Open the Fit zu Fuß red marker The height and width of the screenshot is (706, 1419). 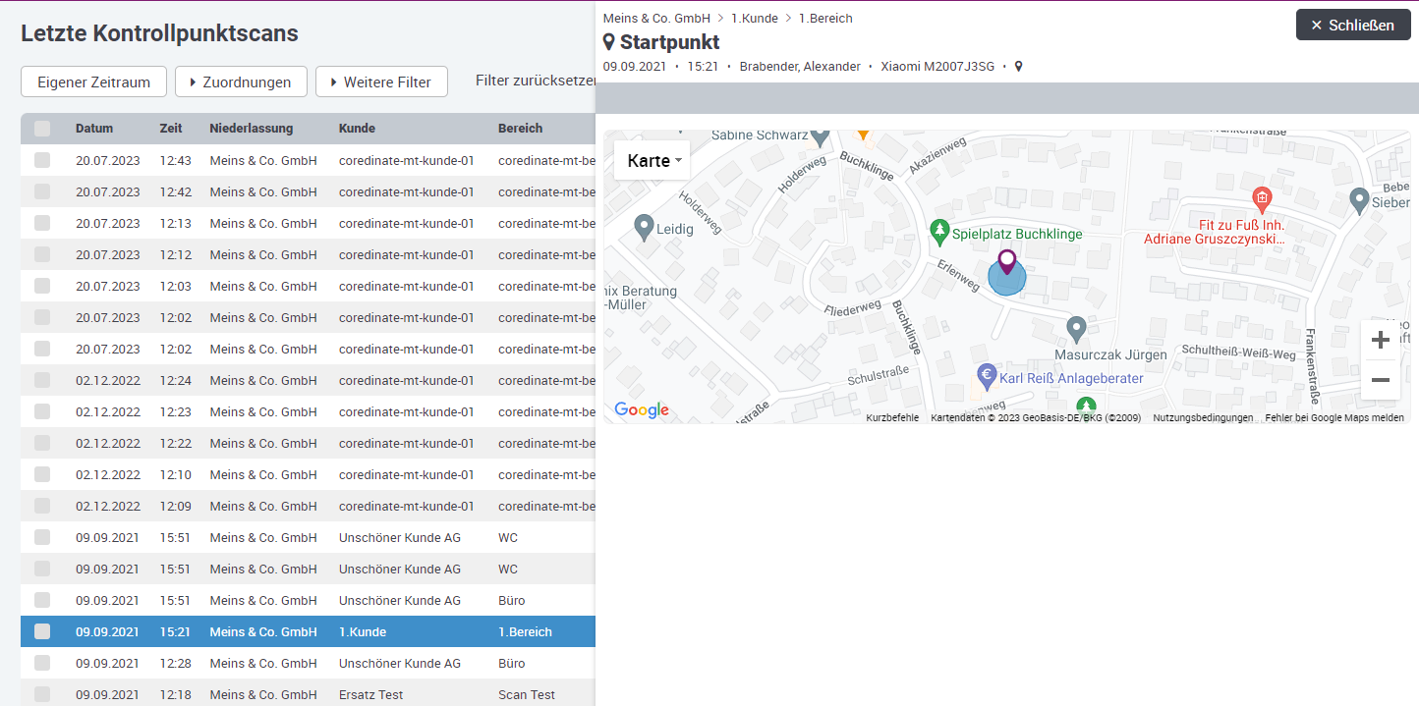[x=1263, y=200]
